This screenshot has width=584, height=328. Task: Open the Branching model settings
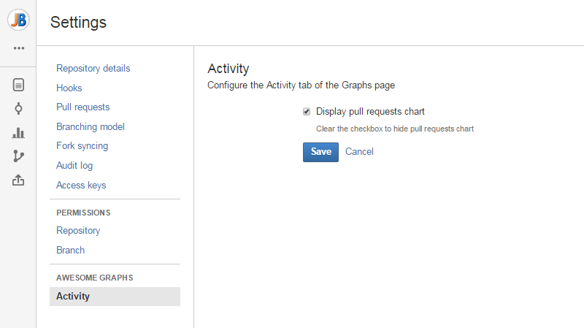point(91,127)
